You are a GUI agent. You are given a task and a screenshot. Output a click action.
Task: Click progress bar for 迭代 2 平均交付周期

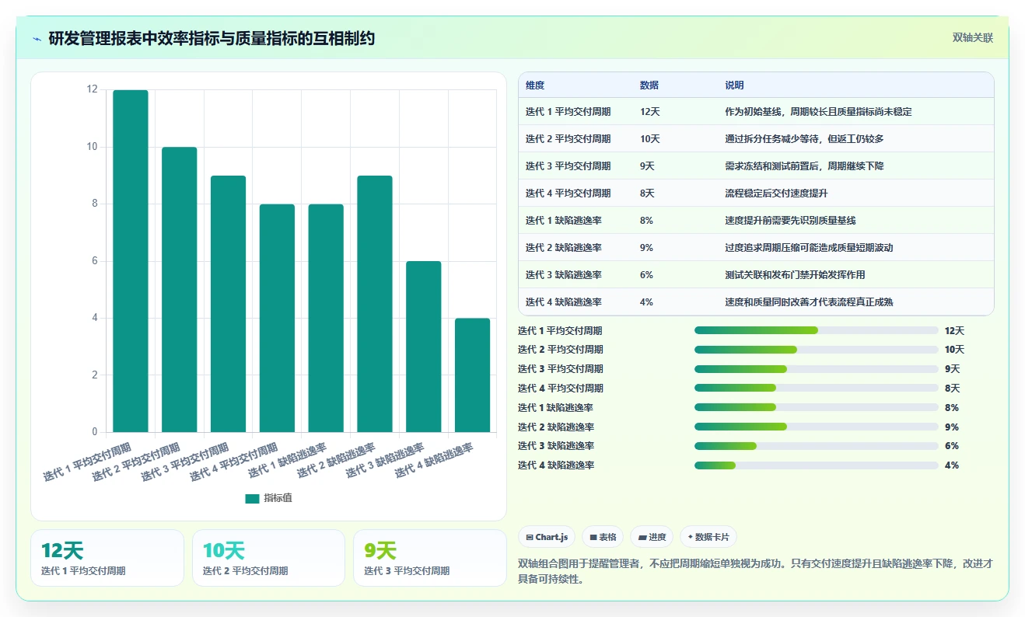click(x=817, y=350)
